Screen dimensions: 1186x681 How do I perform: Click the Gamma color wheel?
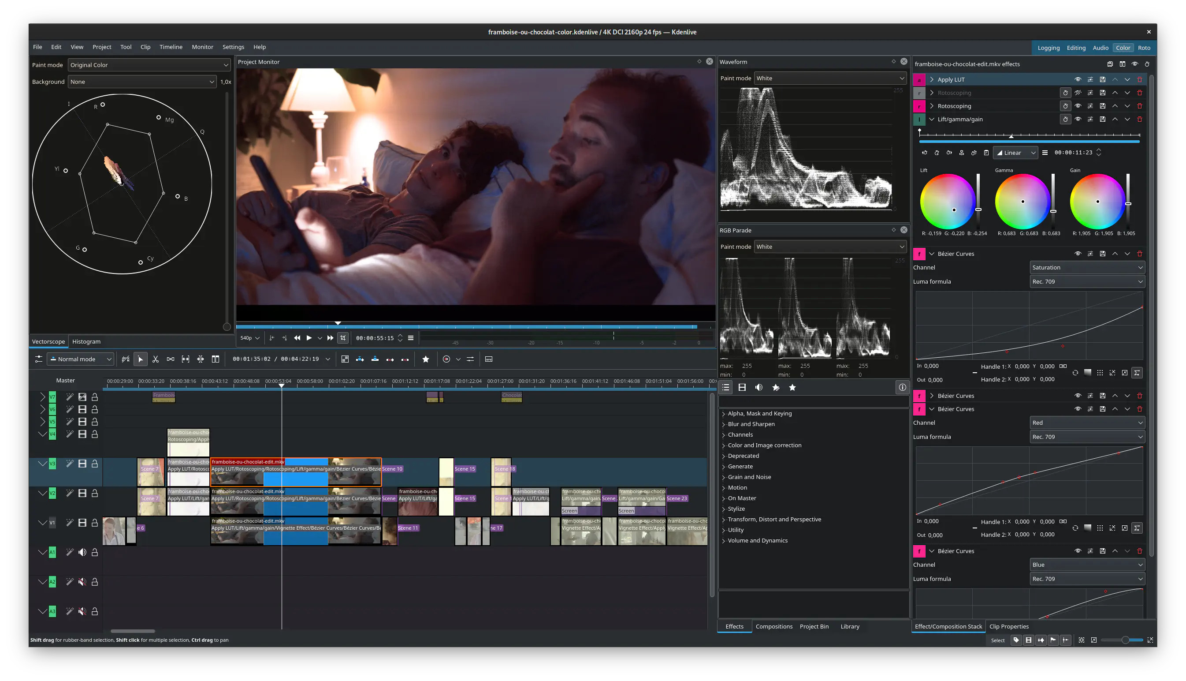(x=1022, y=202)
